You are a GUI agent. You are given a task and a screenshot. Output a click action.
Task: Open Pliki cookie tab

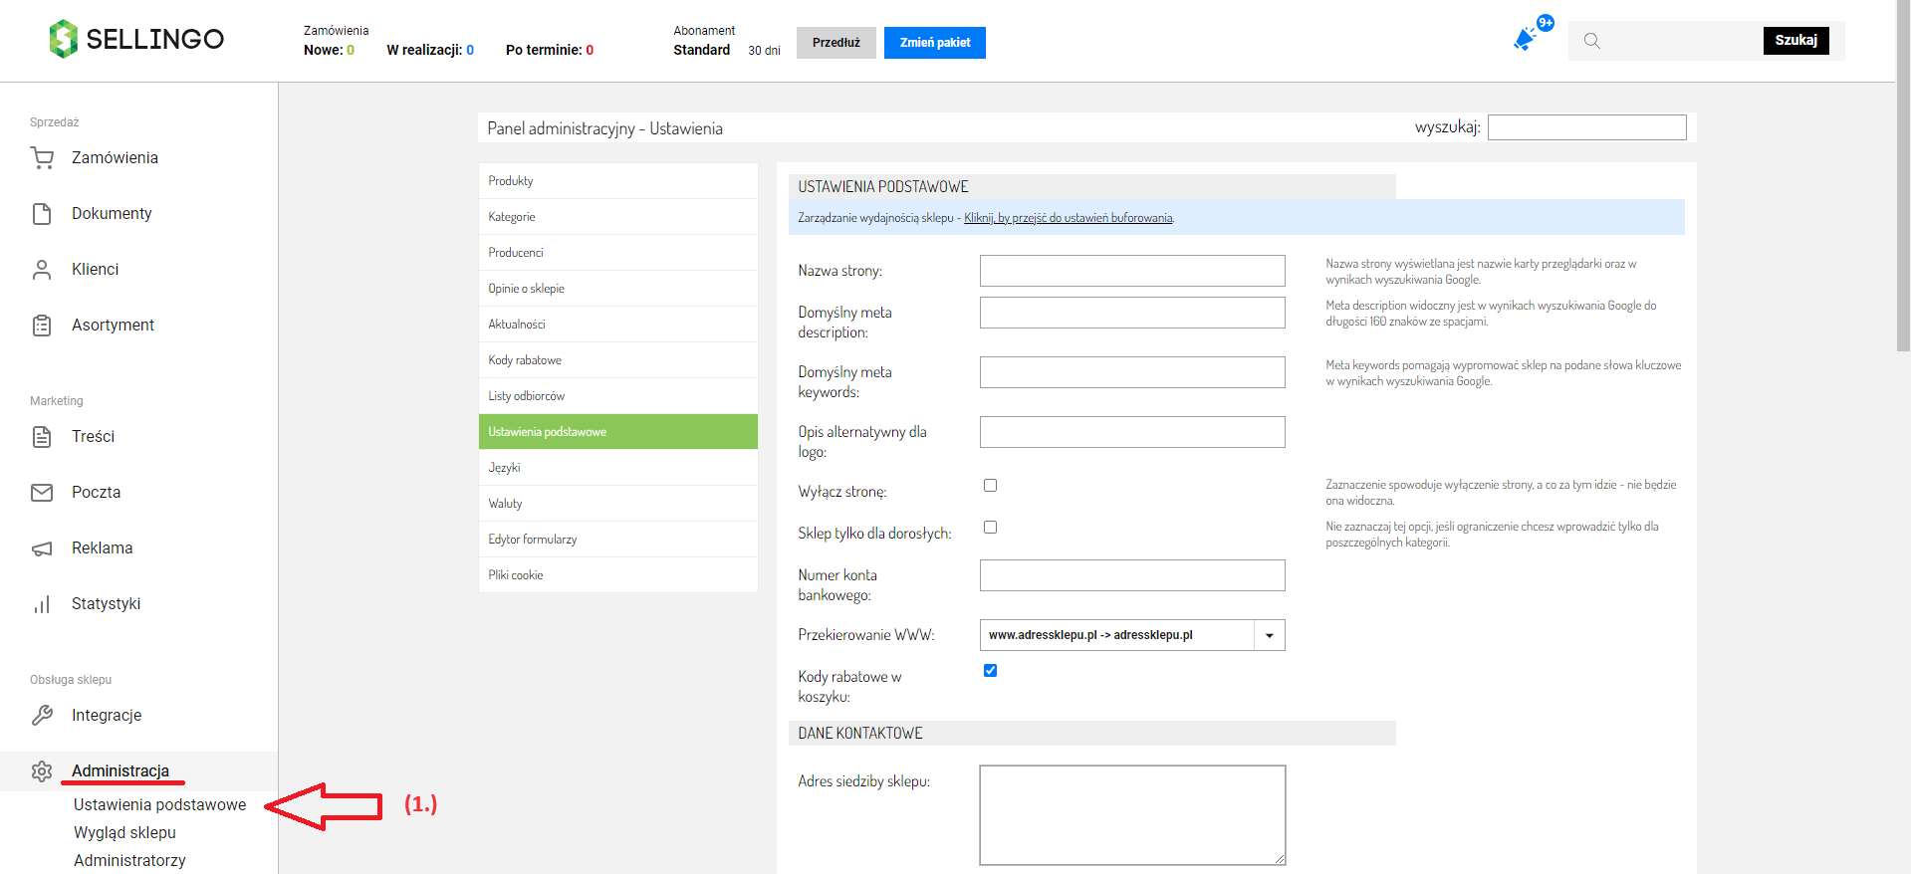[618, 575]
